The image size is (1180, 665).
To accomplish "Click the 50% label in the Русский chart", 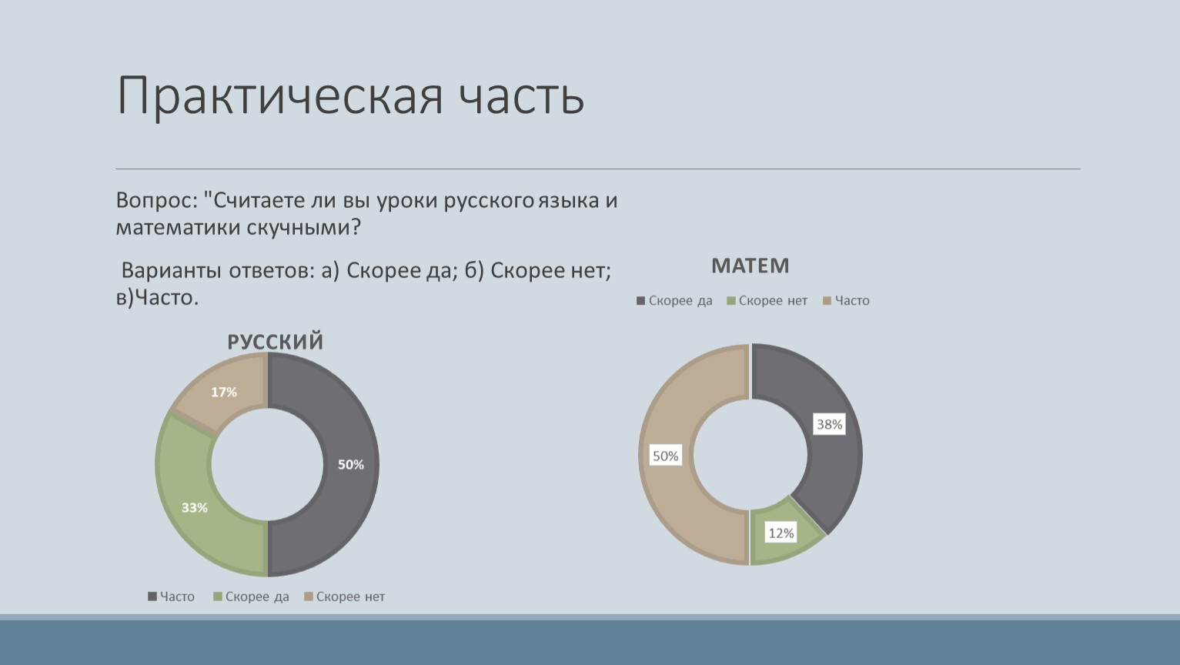I will 350,464.
